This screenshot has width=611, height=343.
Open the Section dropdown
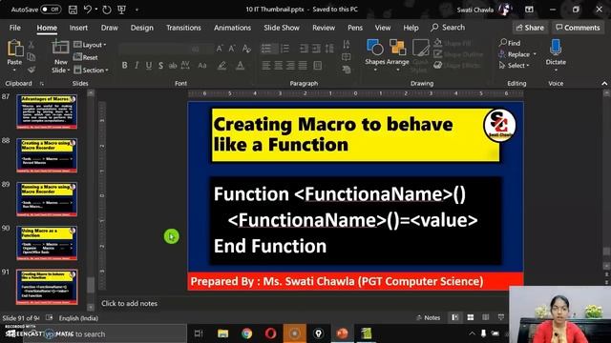(92, 70)
